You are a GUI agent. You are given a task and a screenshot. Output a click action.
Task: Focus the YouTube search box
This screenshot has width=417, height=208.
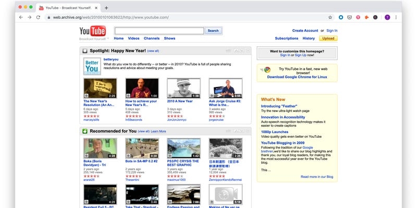point(160,31)
